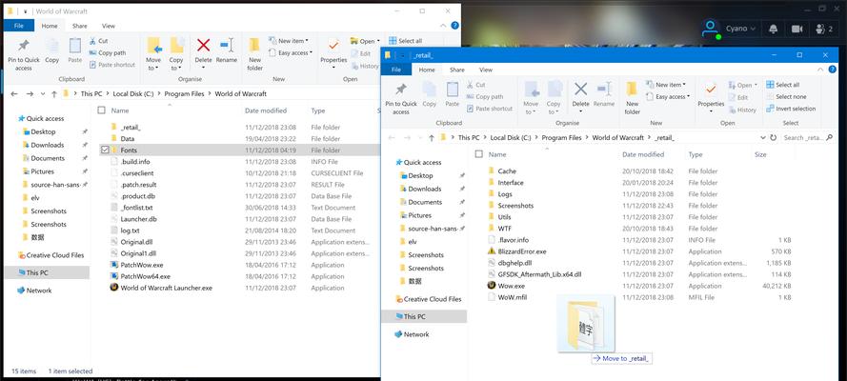Select _fontlist.txt in World of Warcraft window
This screenshot has width=847, height=381.
pyautogui.click(x=136, y=208)
